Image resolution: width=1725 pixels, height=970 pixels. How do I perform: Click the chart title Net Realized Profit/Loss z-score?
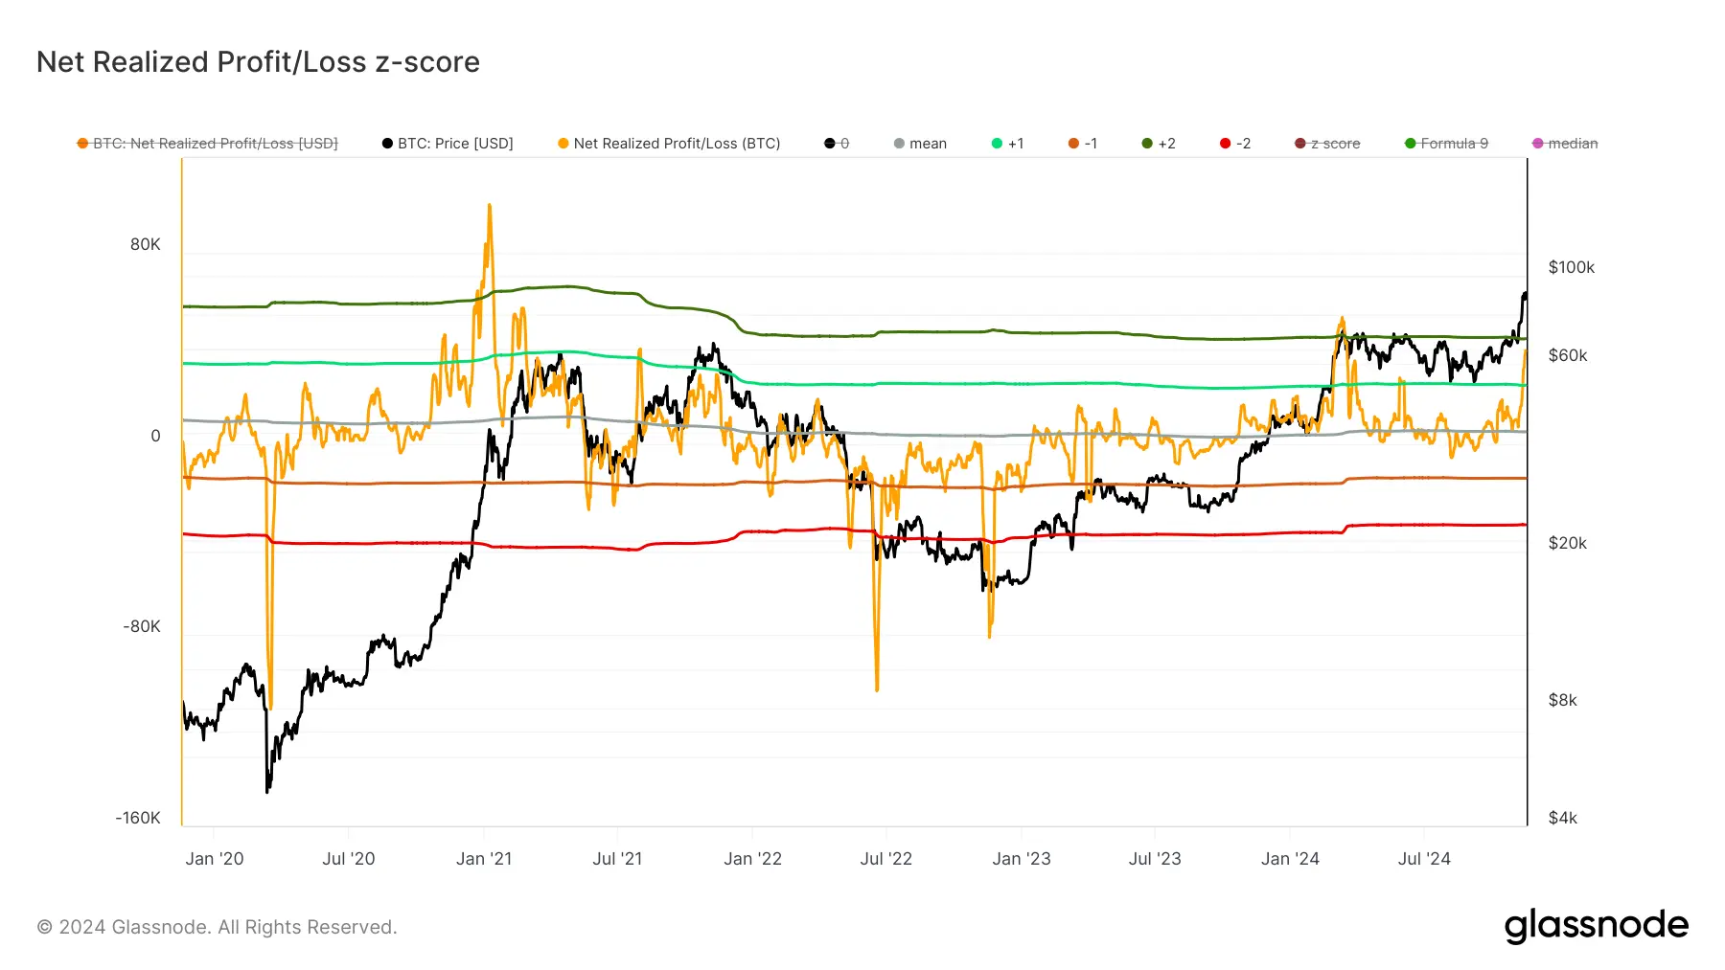(x=258, y=62)
